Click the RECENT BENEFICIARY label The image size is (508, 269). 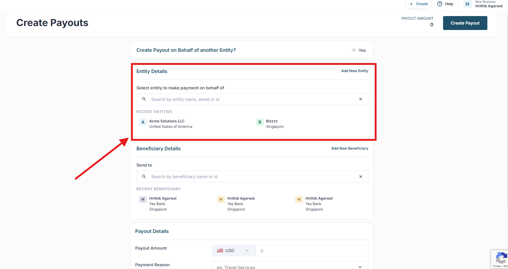(158, 189)
